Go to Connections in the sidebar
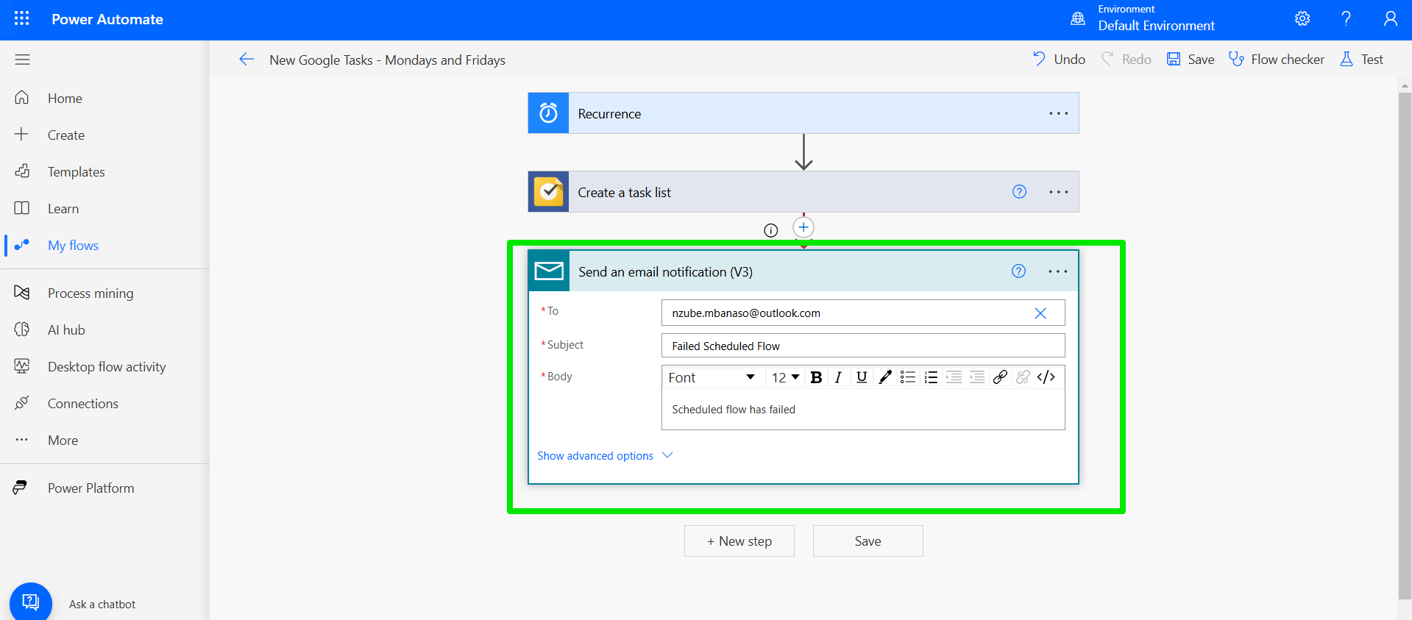 pyautogui.click(x=82, y=404)
